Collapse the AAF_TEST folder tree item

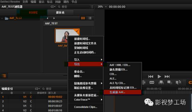2,18
